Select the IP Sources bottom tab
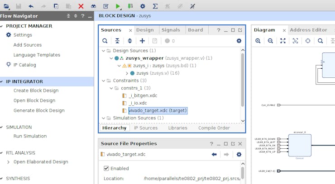 tap(146, 128)
